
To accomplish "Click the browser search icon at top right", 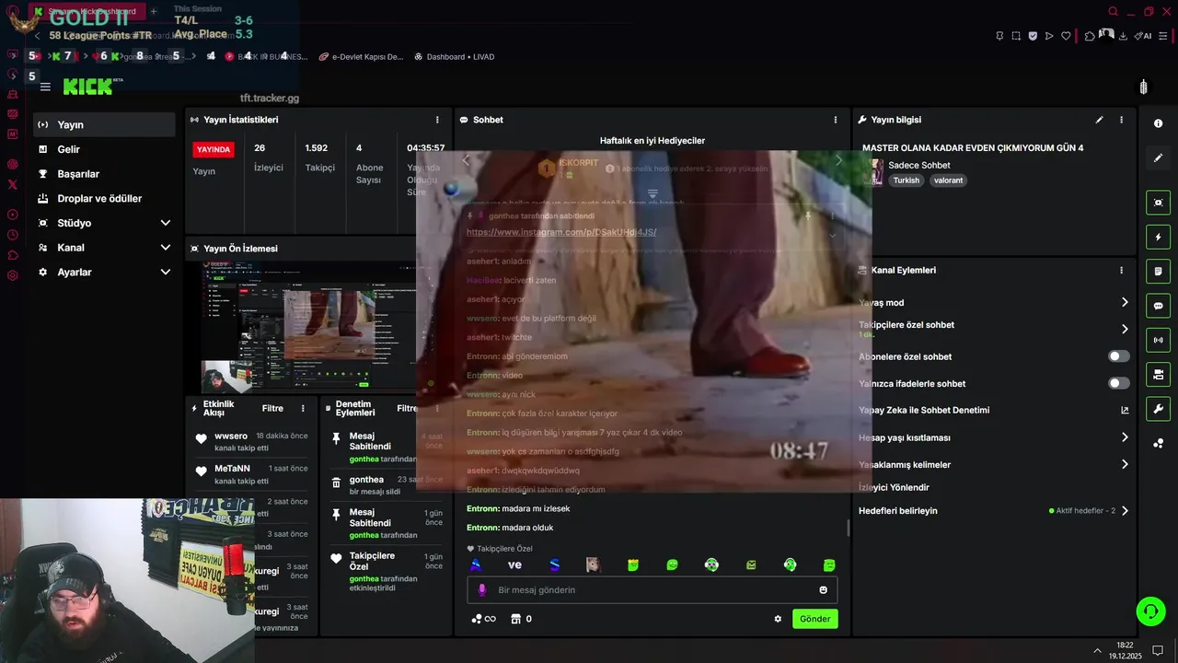I will click(x=1113, y=12).
